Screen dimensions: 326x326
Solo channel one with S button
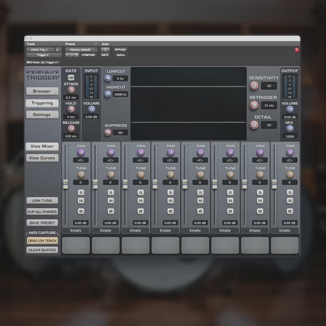81,193
